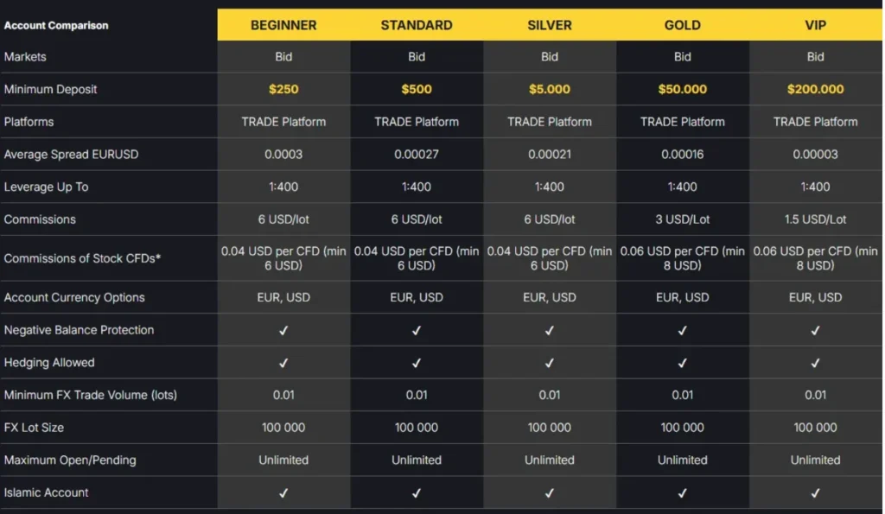Click the Account Comparison heading
Viewport: 885px width, 514px height.
click(56, 25)
